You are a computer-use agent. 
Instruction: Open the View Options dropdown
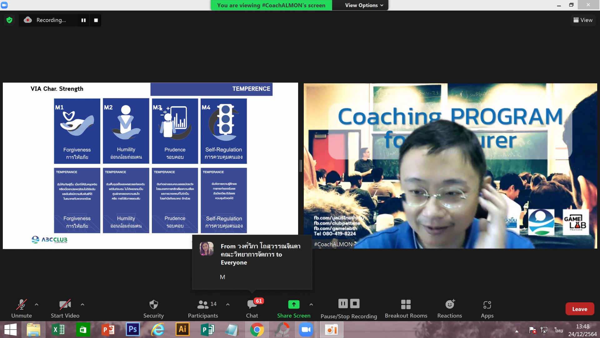coord(363,5)
